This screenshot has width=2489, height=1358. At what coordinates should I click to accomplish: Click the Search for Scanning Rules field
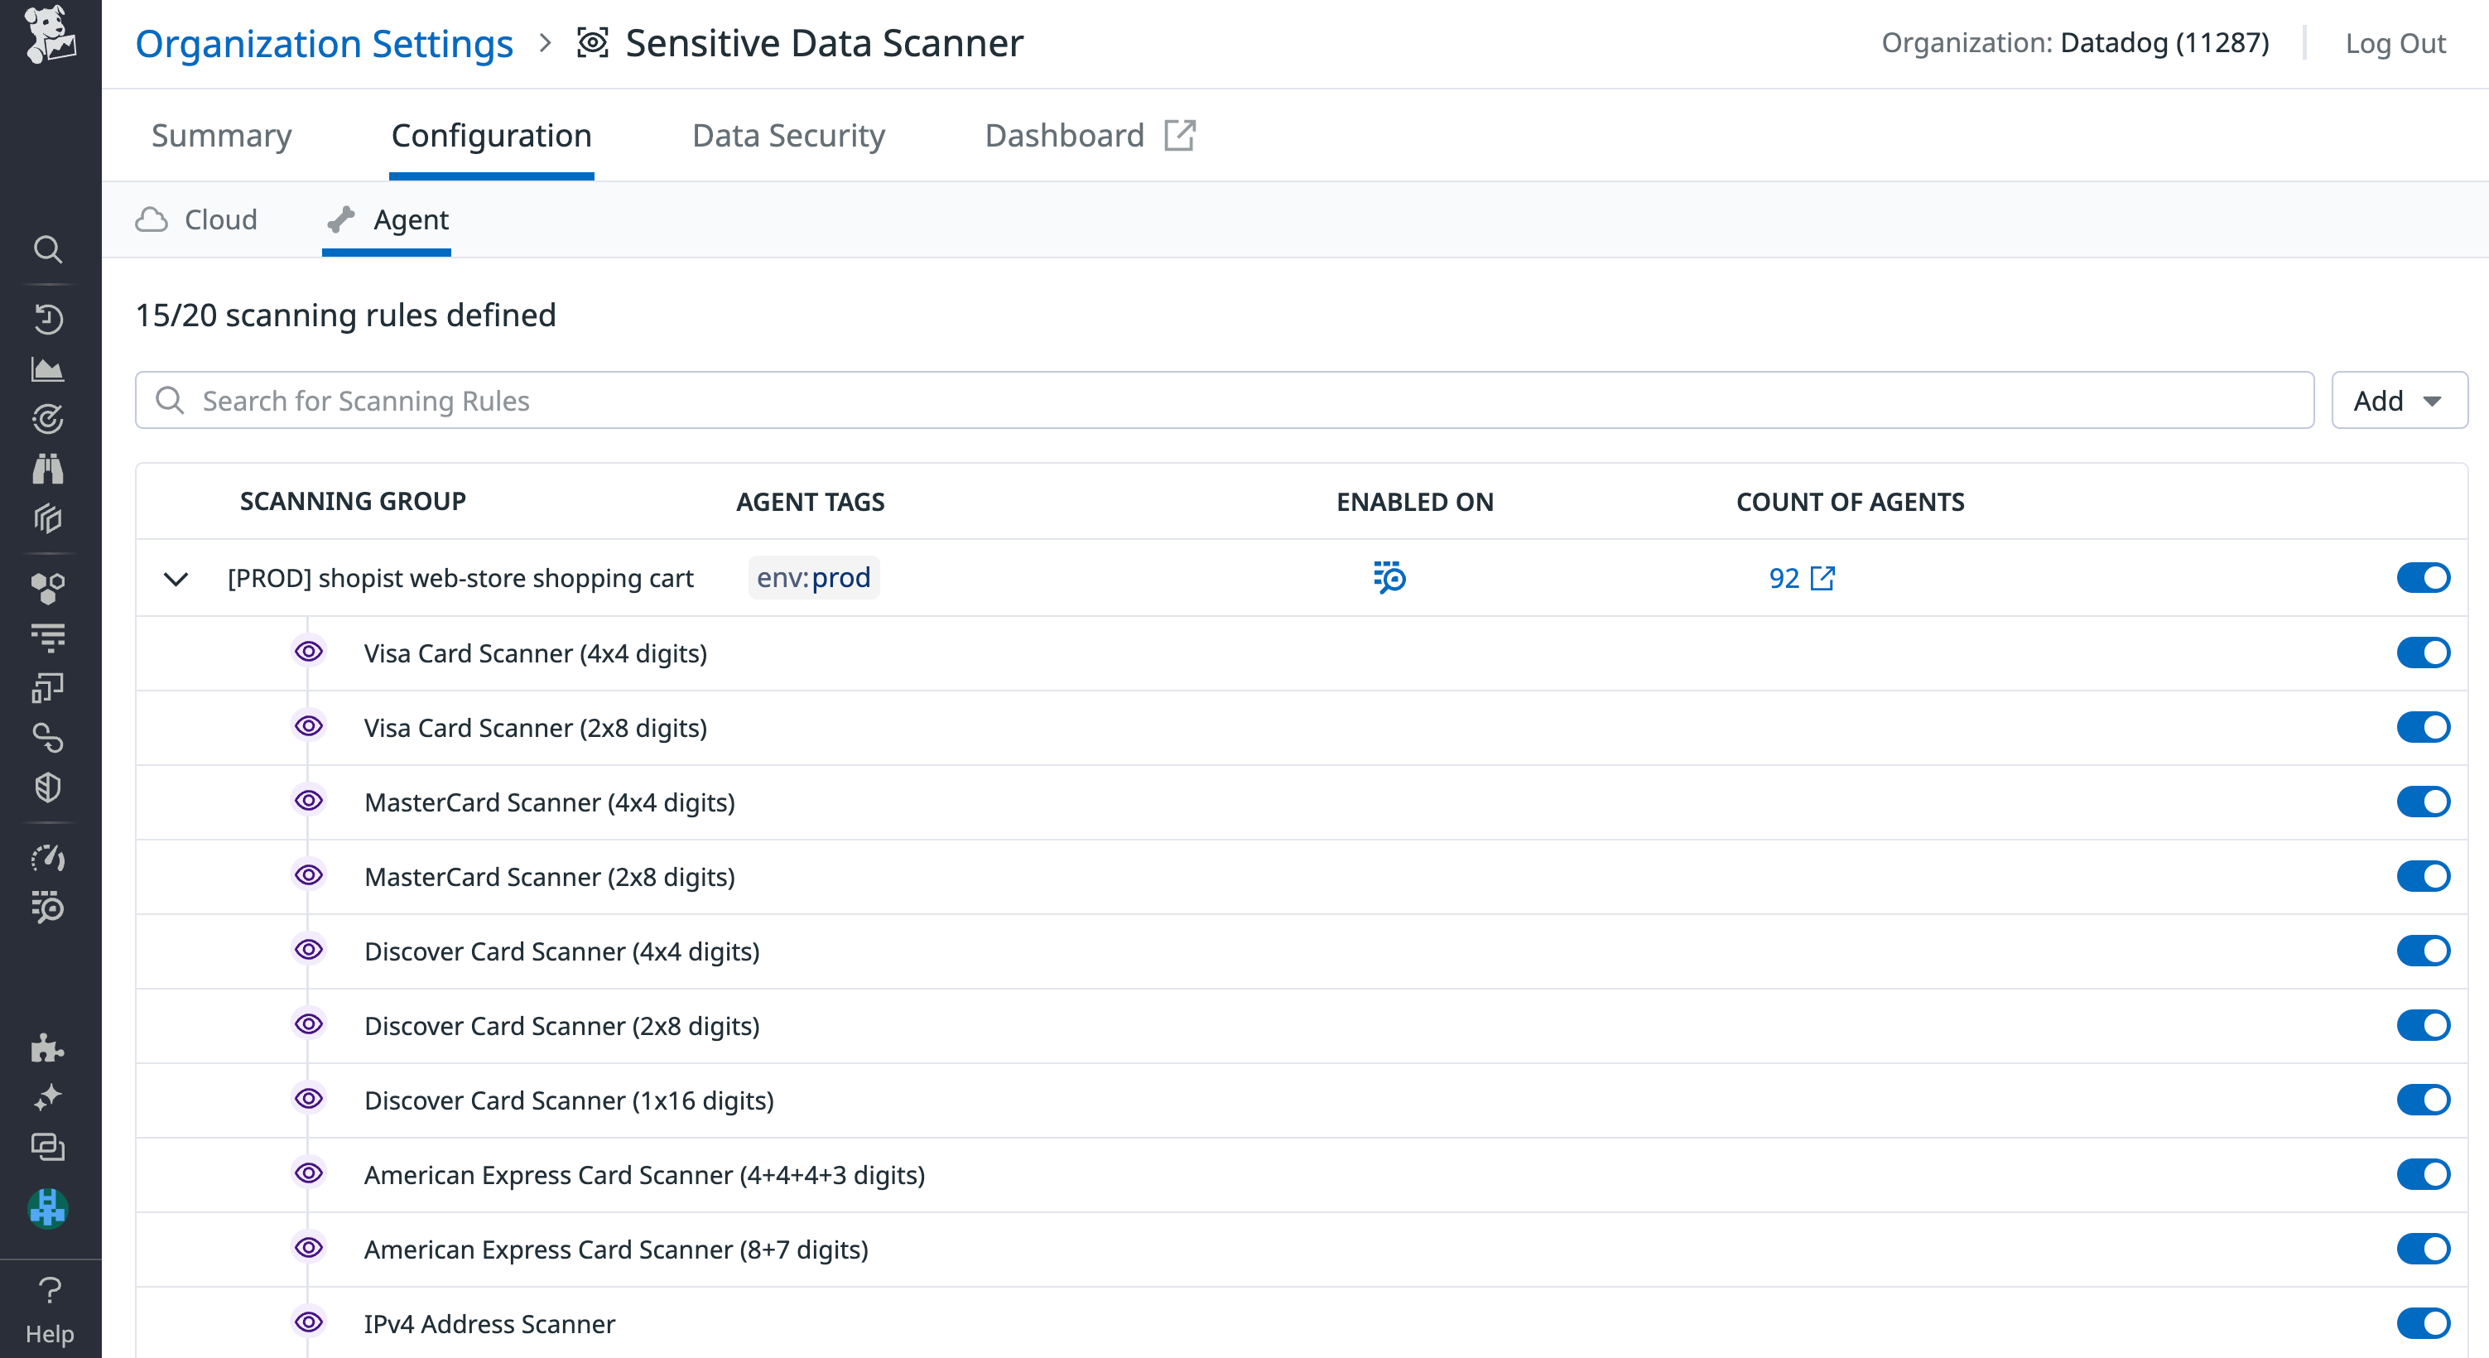pos(676,400)
